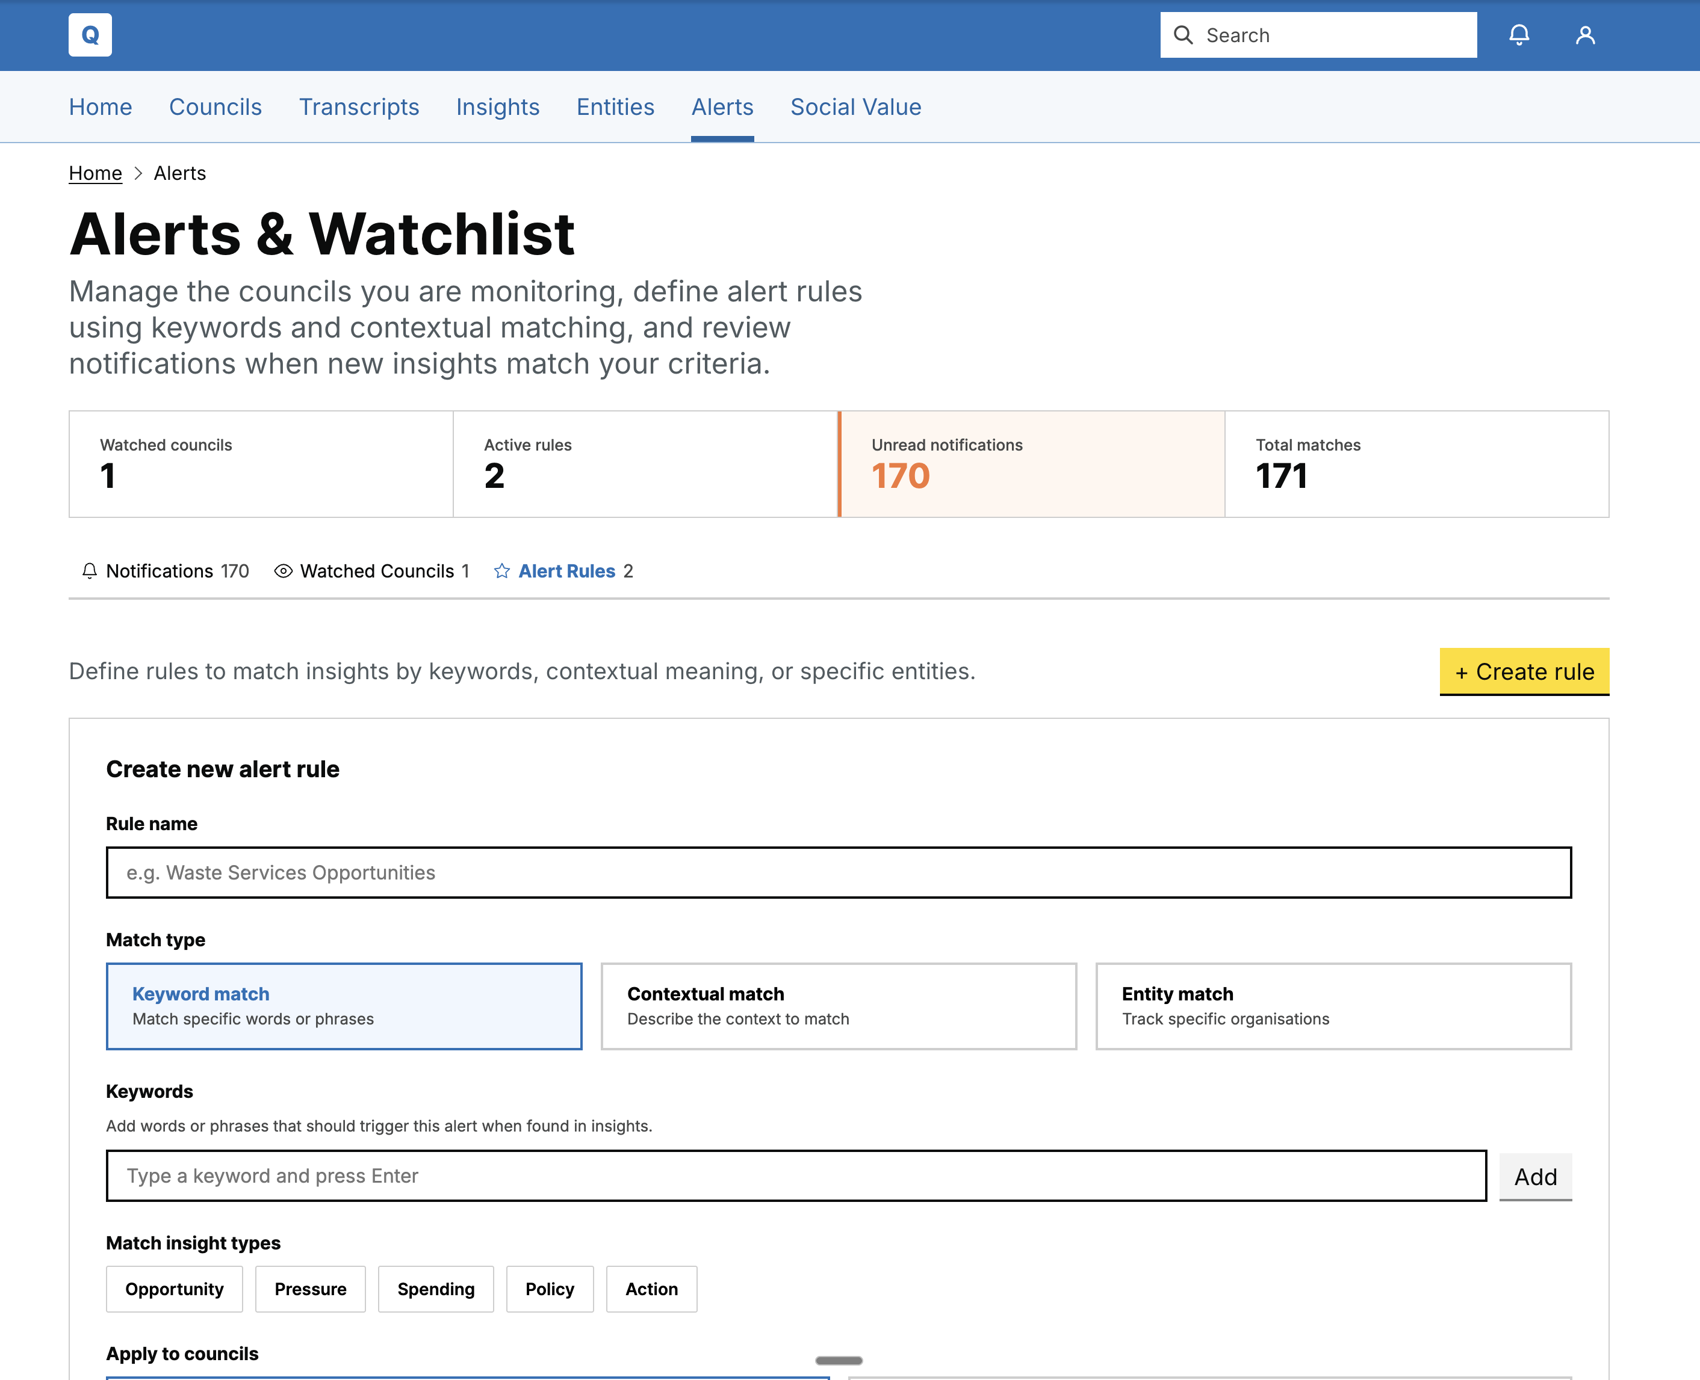Switch to Social Value nav tab
This screenshot has width=1700, height=1380.
coord(855,106)
